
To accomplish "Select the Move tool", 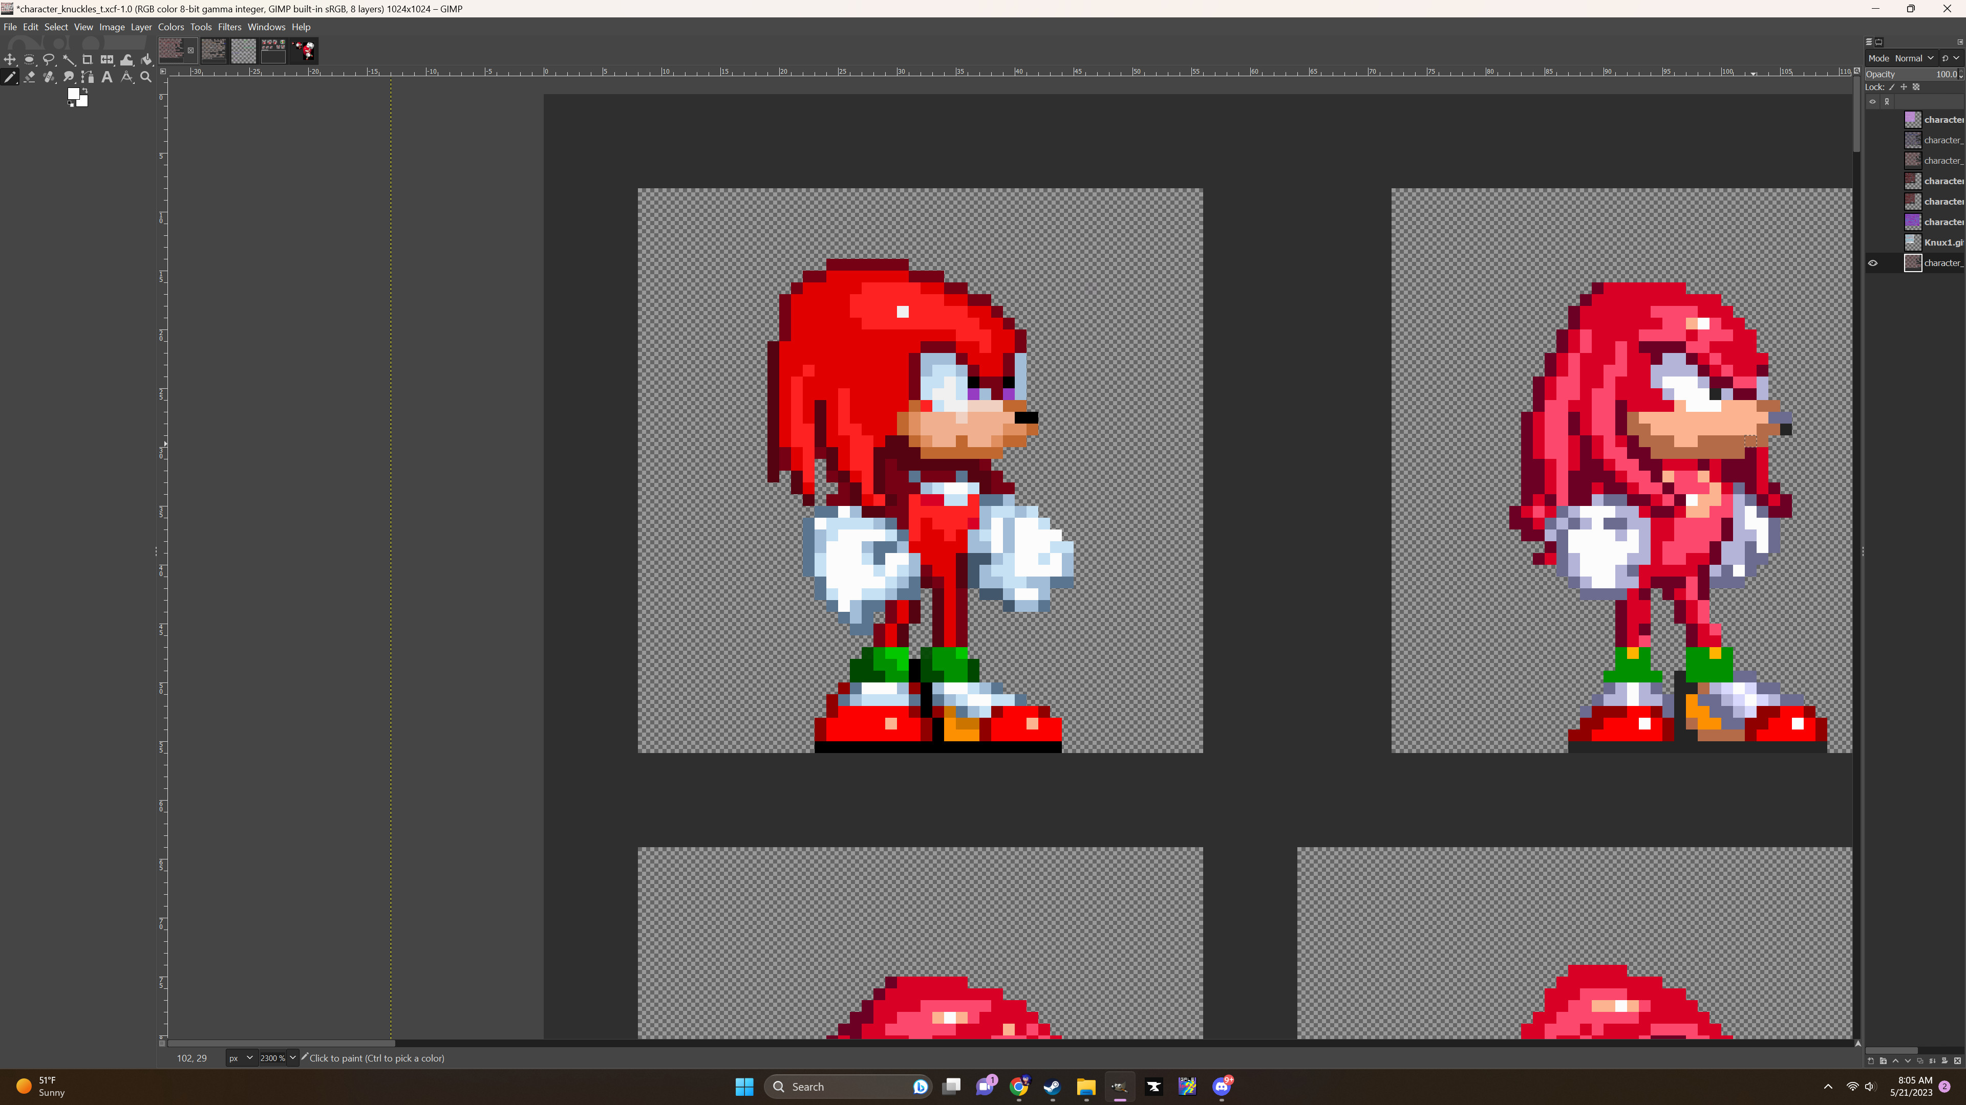I will pos(10,59).
